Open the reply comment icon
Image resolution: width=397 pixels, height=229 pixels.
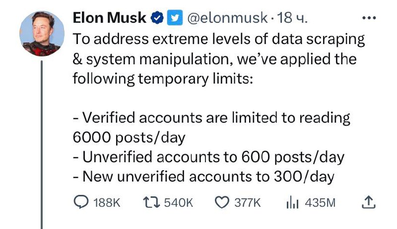(81, 202)
